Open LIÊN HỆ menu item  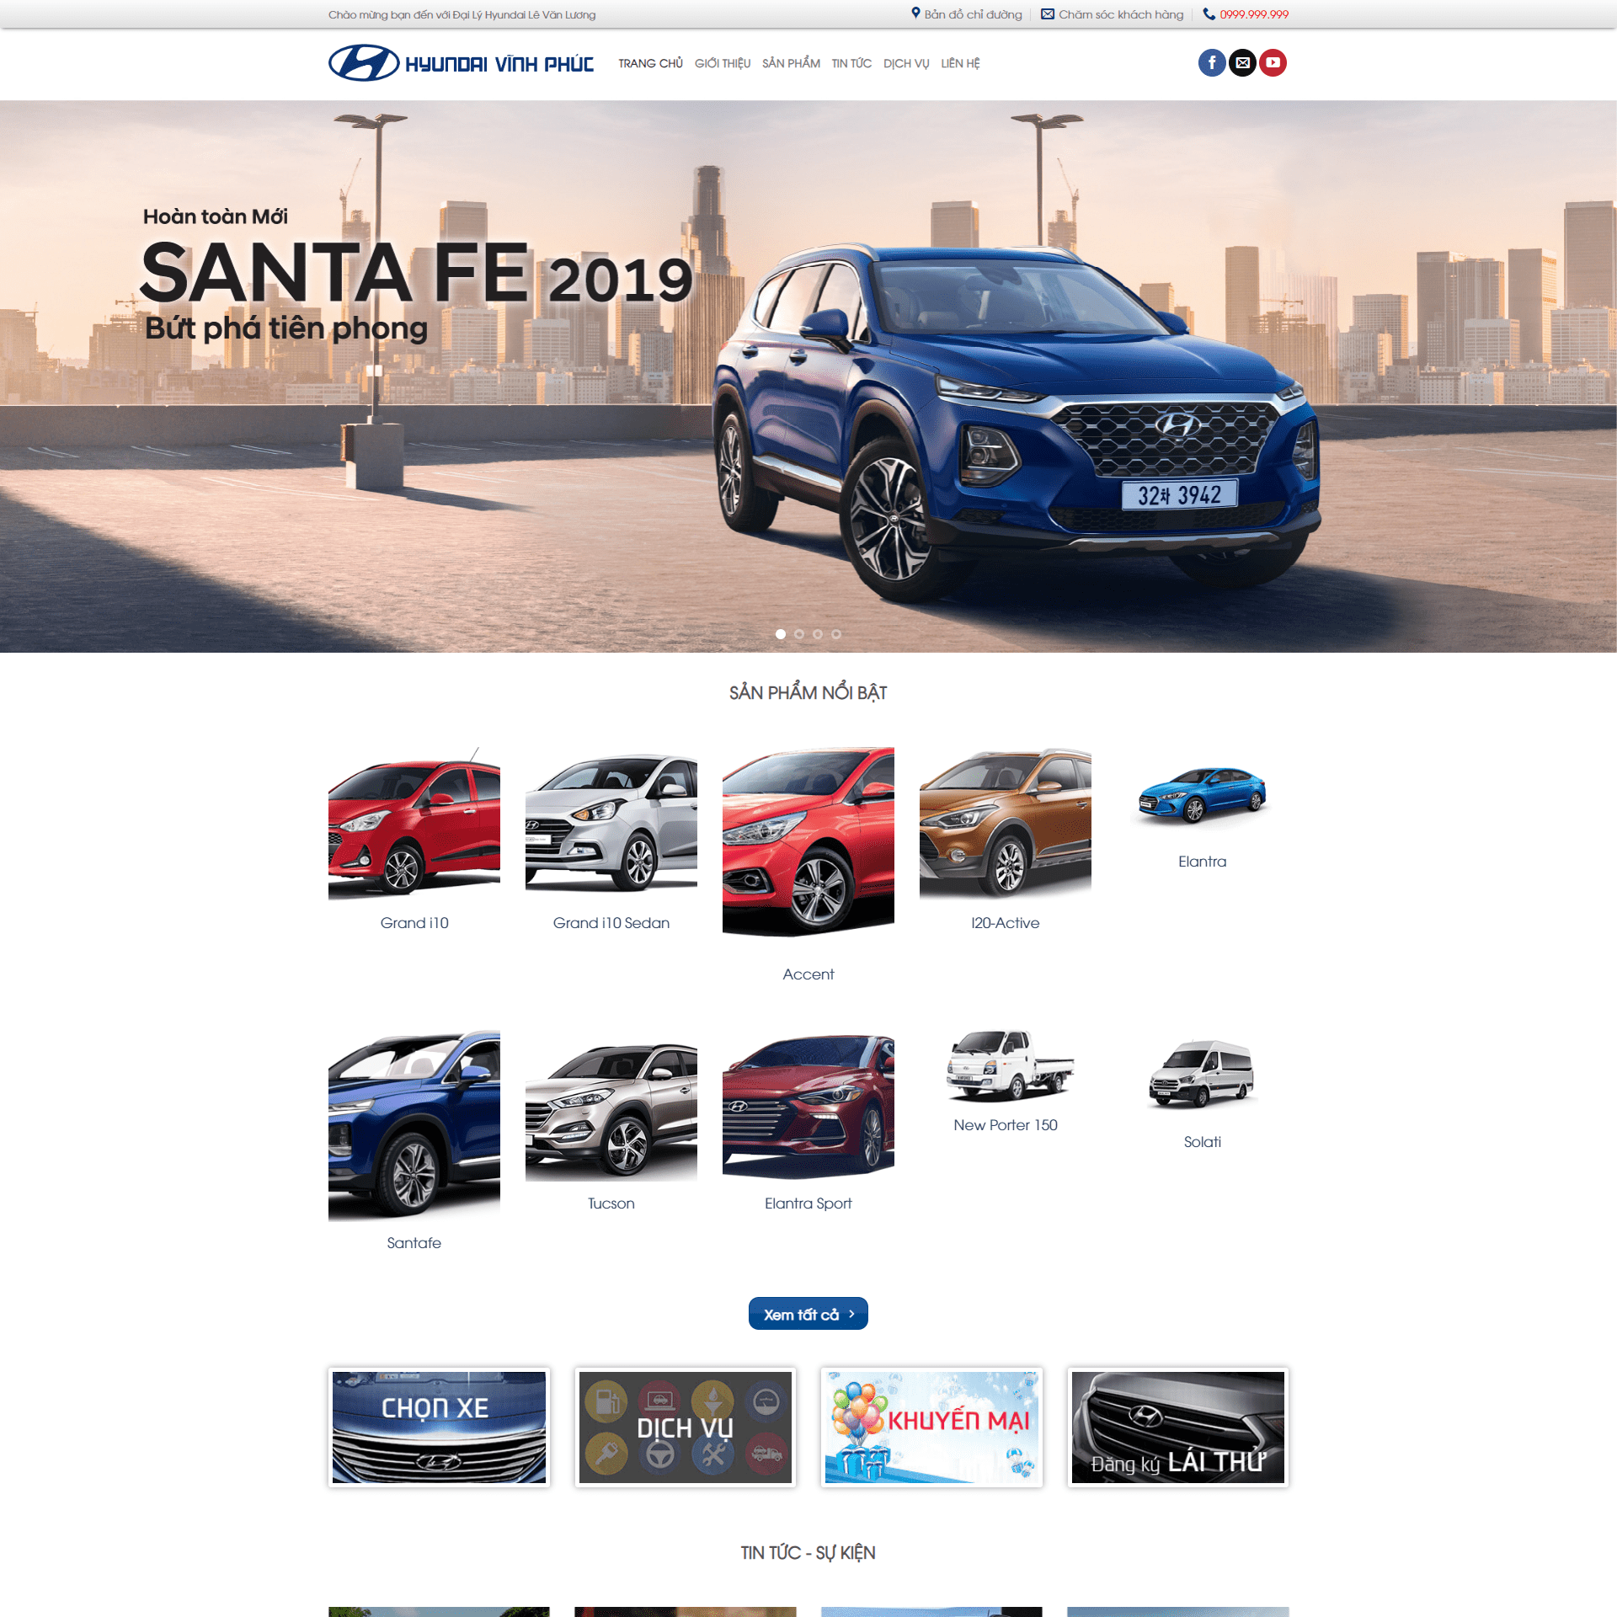(x=960, y=63)
